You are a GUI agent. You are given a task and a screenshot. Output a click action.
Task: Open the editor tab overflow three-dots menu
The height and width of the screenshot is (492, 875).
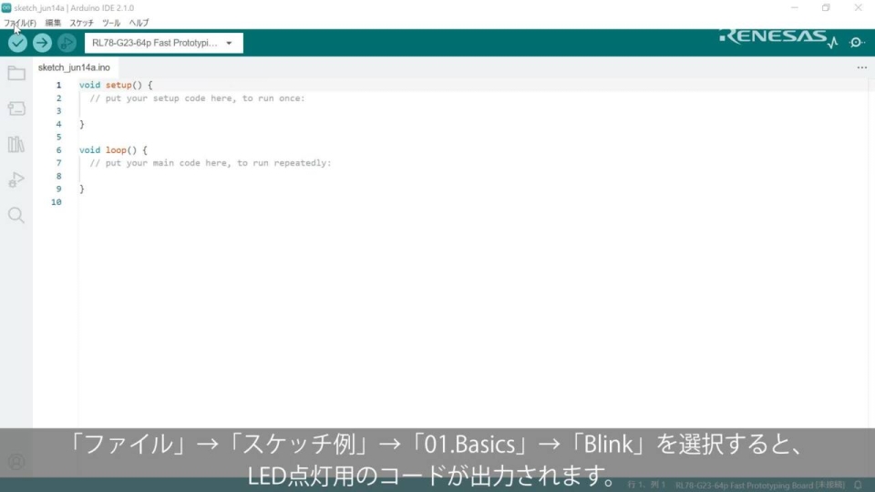pos(861,67)
